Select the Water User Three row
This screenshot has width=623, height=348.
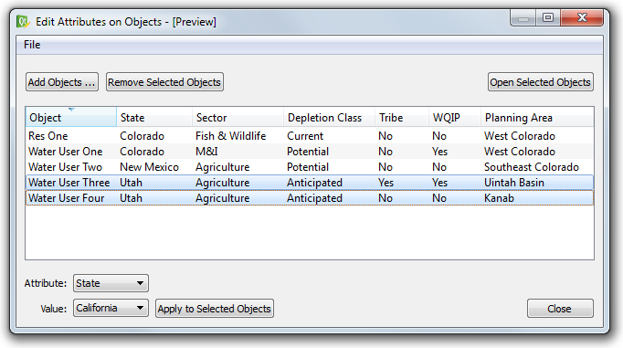click(310, 183)
